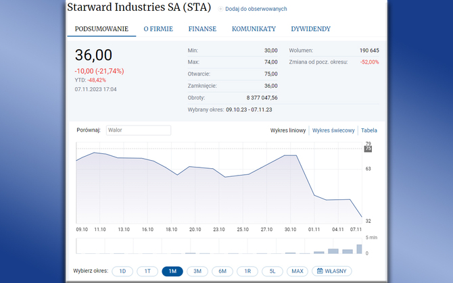Click the plus icon beside Dodaj do obserwowanych
453x283 pixels.
pos(220,9)
